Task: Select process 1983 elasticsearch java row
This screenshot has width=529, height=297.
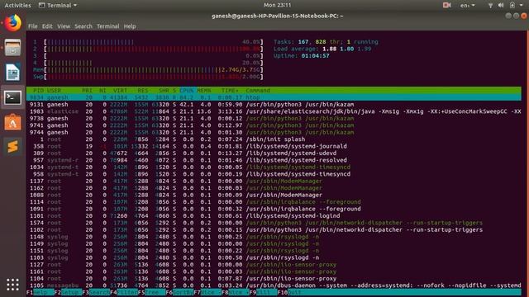Action: tap(274, 111)
